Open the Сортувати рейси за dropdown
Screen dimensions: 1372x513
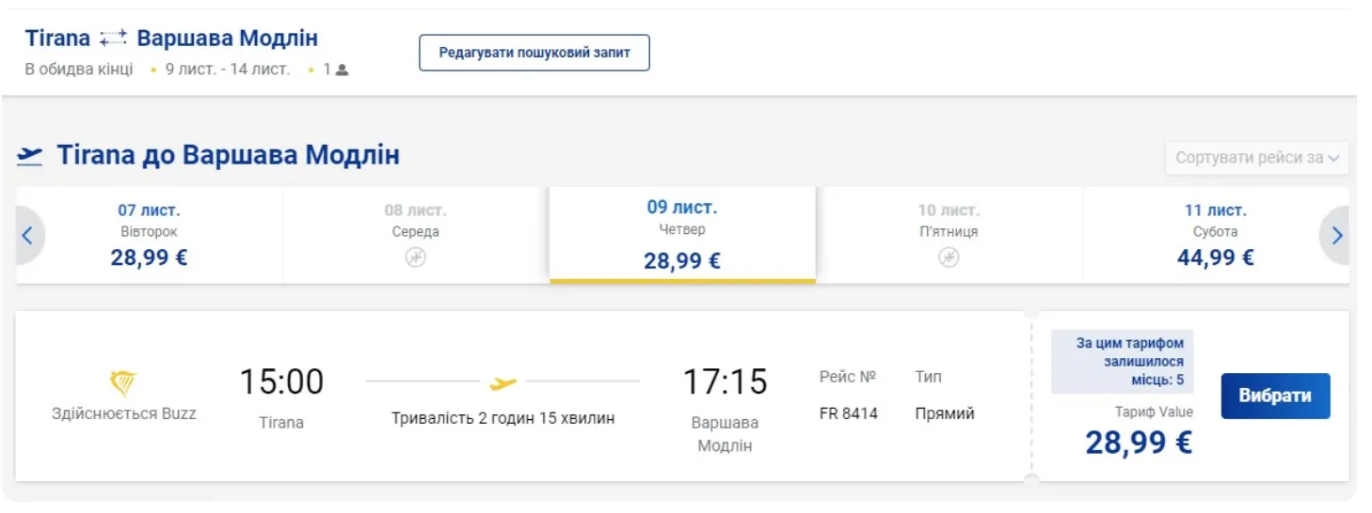coord(1256,158)
